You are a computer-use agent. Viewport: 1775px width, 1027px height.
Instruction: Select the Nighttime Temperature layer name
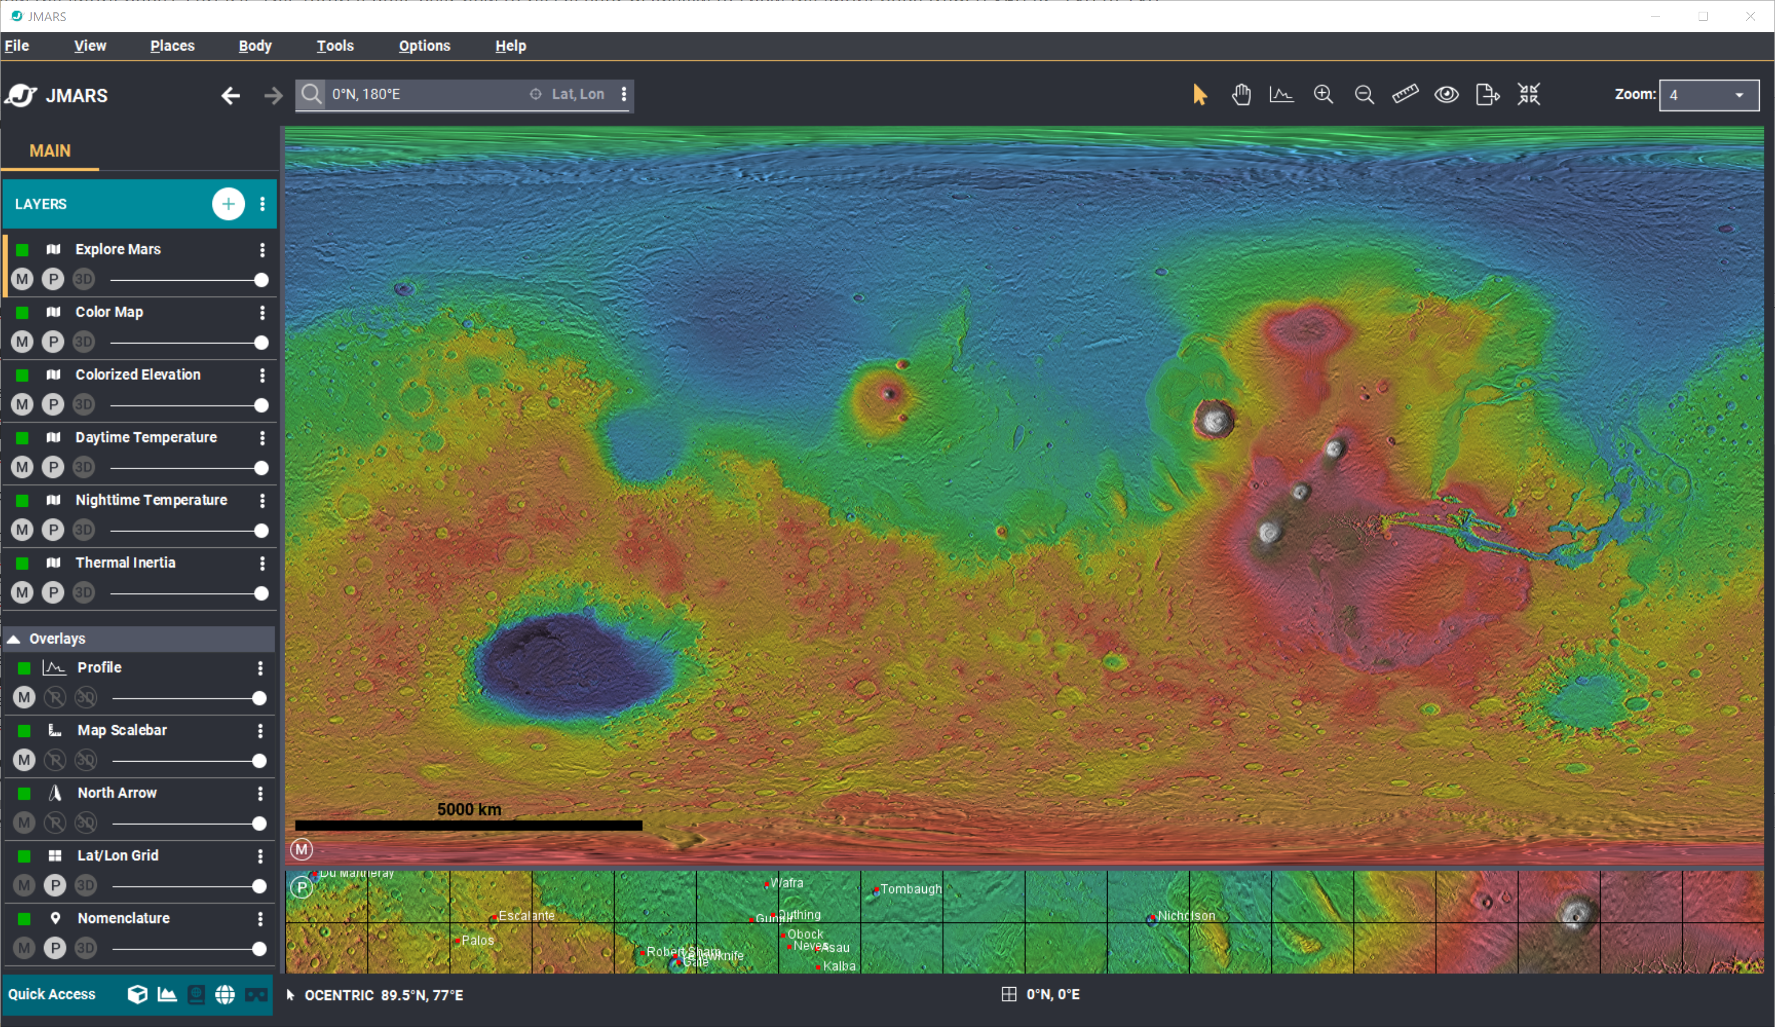click(151, 500)
